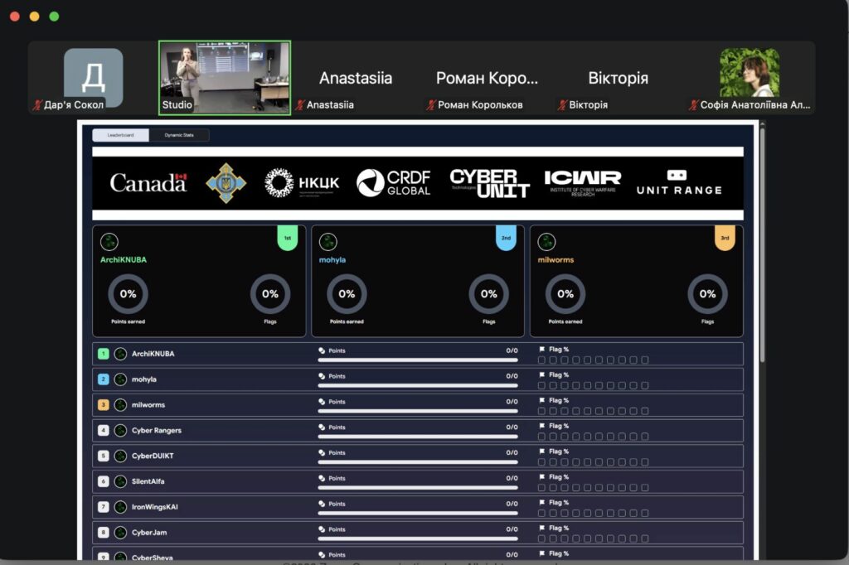Select the Leaderboard tab
The height and width of the screenshot is (565, 849).
[121, 135]
